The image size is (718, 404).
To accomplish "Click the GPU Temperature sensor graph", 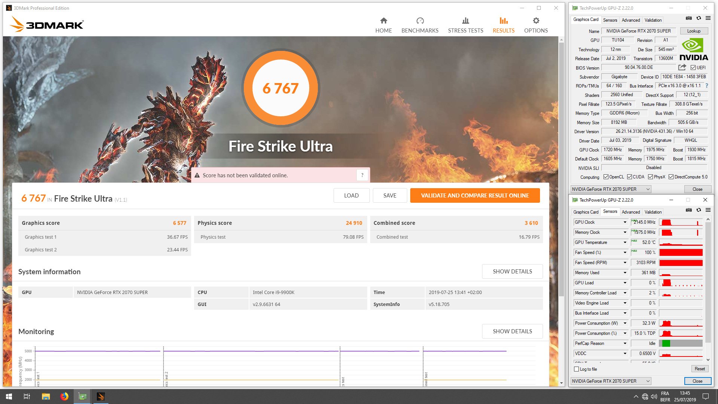I will coord(681,242).
